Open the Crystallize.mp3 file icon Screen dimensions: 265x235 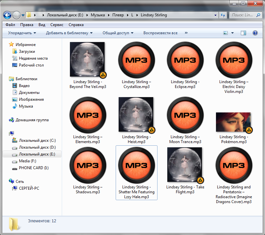click(136, 60)
